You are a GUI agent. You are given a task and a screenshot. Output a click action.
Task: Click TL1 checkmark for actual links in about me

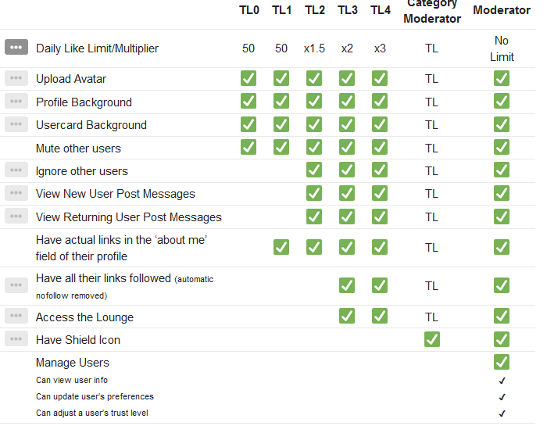[x=281, y=247]
